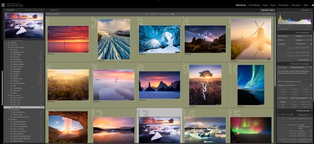Expand the Kalender collection set

click(x=7, y=42)
